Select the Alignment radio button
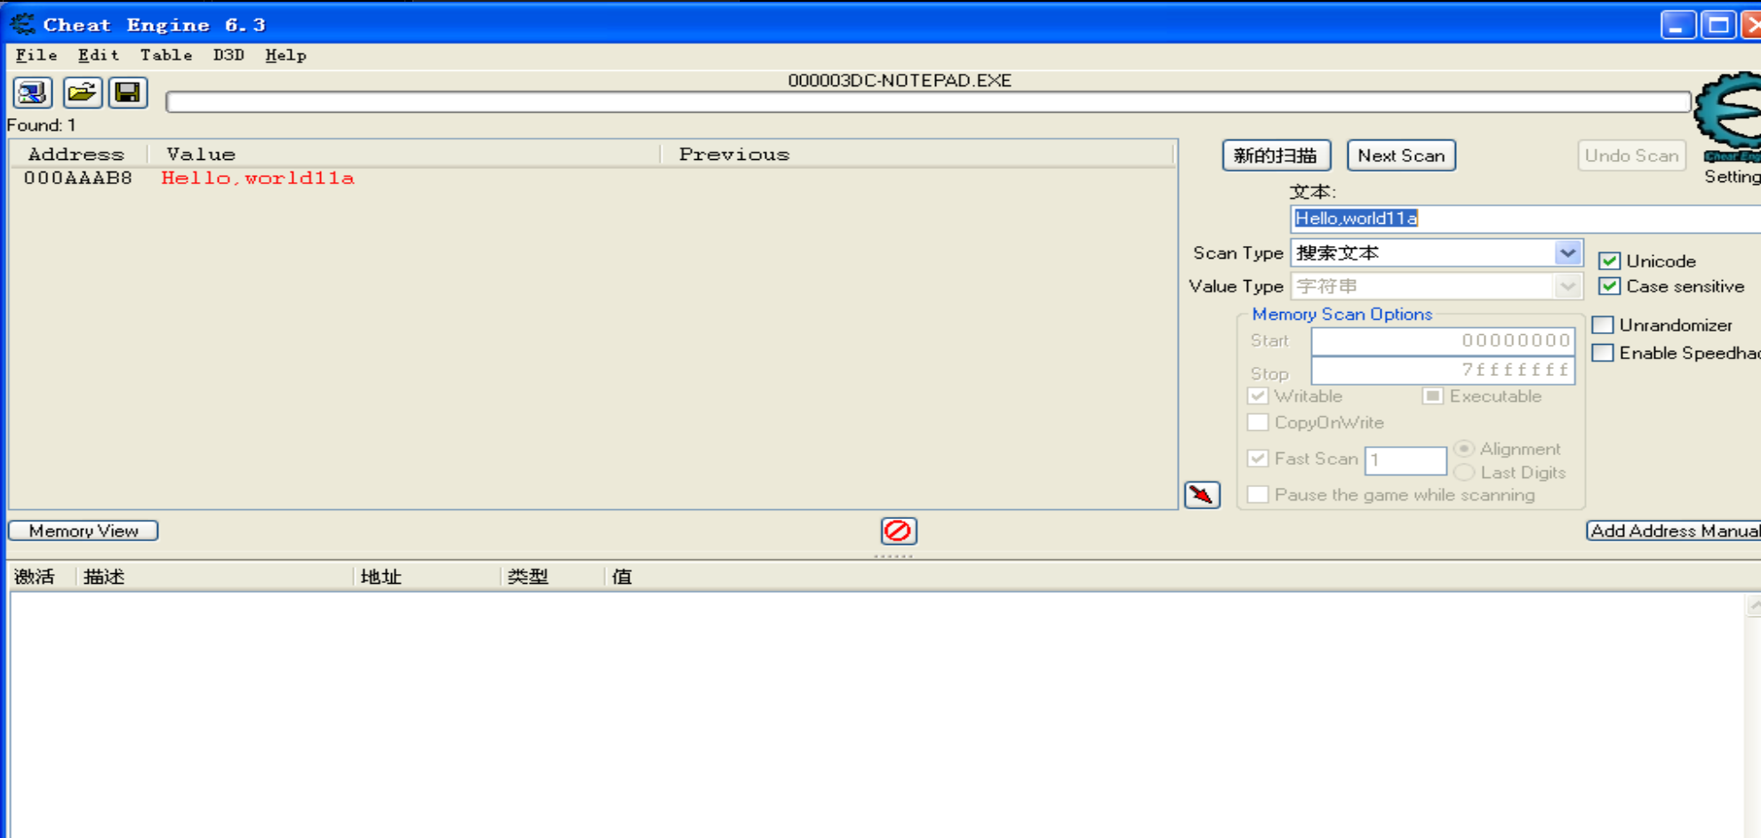The height and width of the screenshot is (838, 1761). [1464, 449]
